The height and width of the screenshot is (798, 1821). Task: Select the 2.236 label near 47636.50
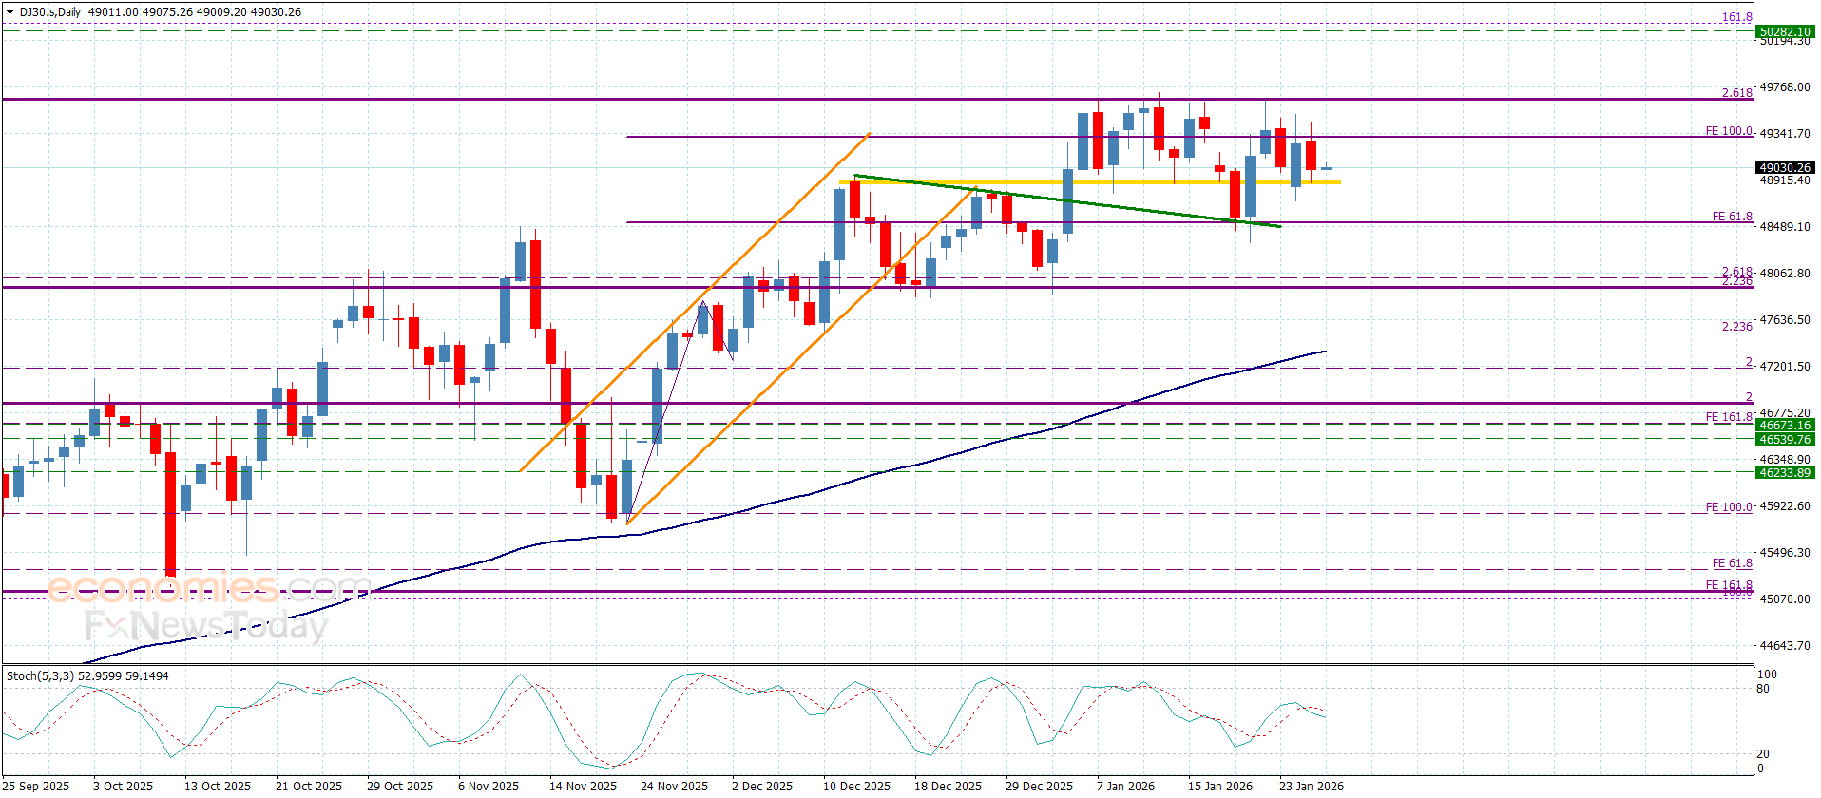point(1737,327)
